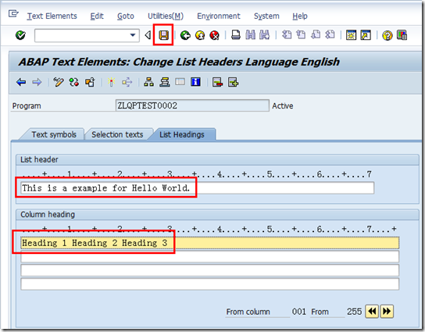This screenshot has width=425, height=332.
Task: Click the blue back arrow in application toolbar
Action: (x=21, y=82)
